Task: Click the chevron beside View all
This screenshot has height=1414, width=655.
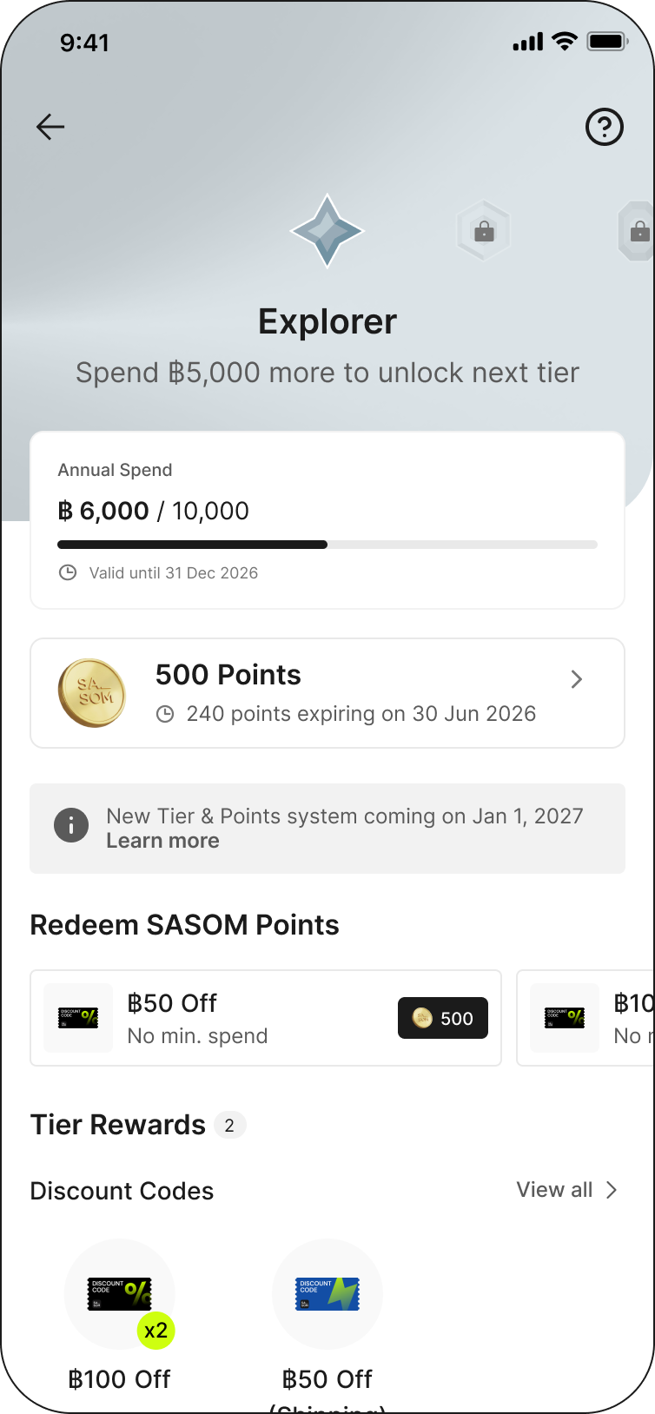Action: (612, 1190)
